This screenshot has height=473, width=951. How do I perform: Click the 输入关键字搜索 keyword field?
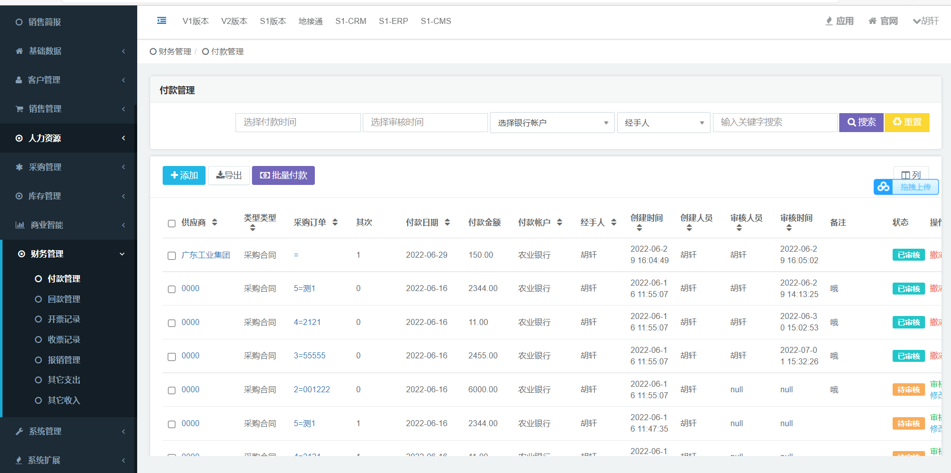pyautogui.click(x=775, y=123)
